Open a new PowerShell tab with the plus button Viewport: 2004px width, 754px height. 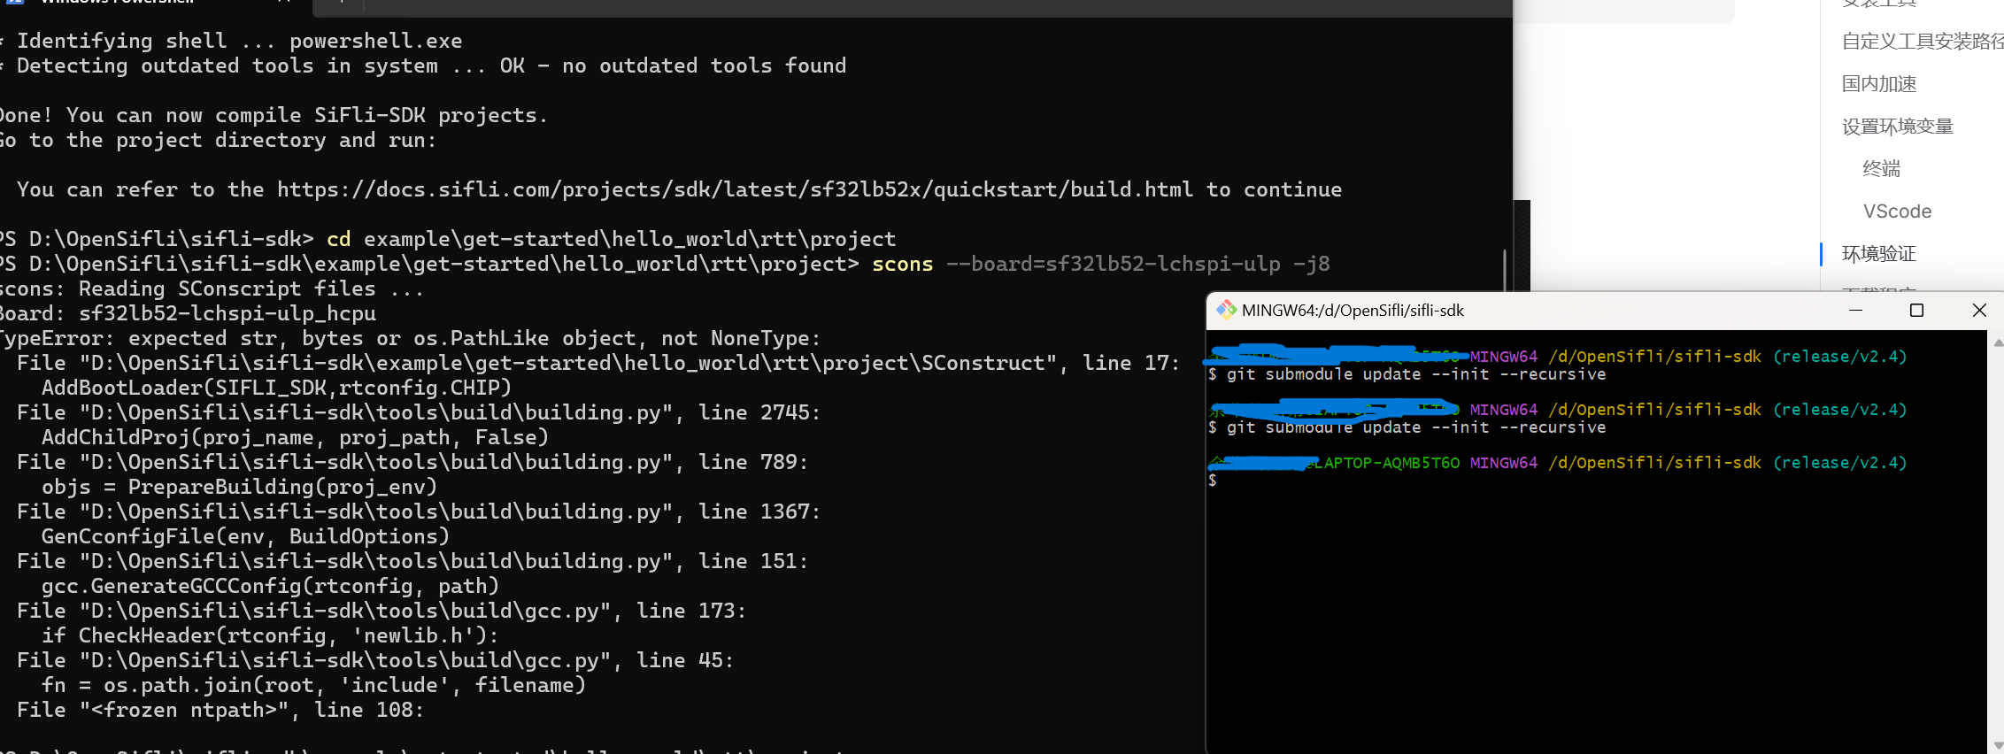[341, 3]
